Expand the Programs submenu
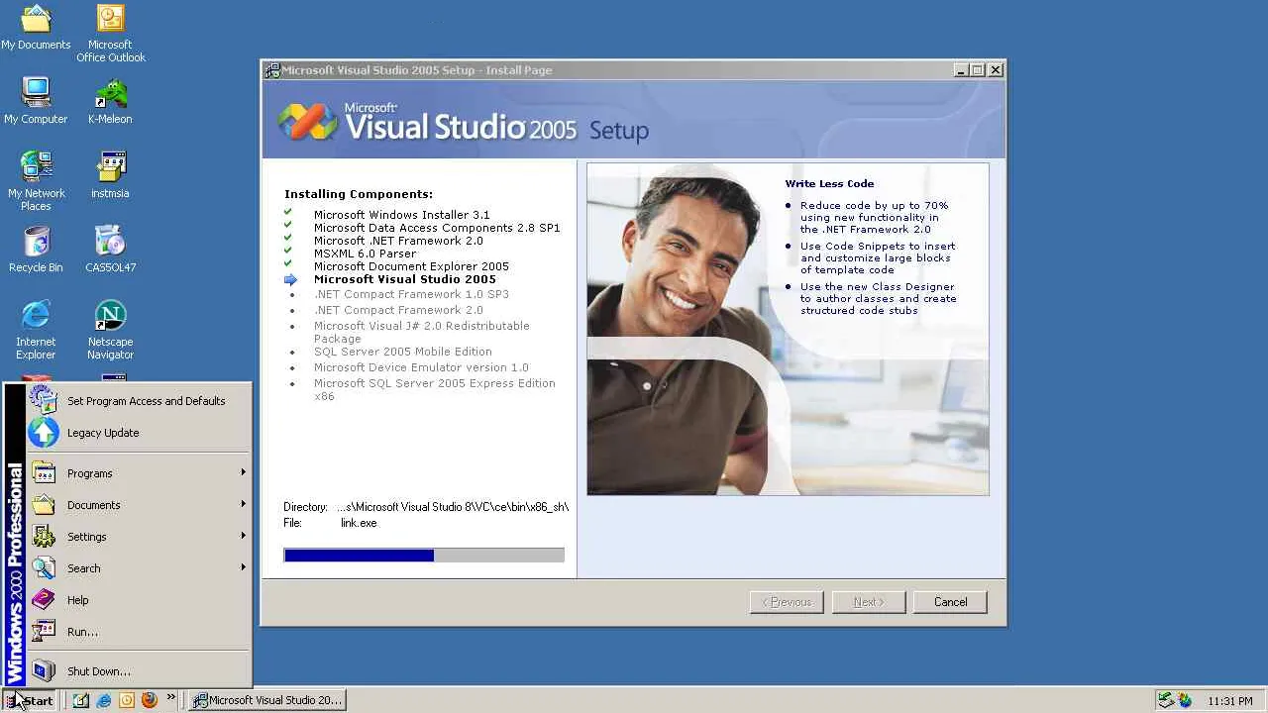The width and height of the screenshot is (1268, 713). 139,473
